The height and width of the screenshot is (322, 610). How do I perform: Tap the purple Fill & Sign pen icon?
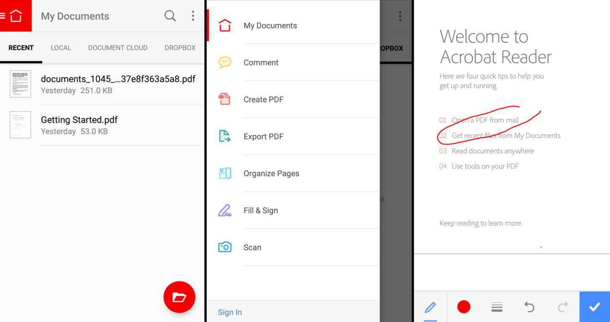(x=225, y=210)
